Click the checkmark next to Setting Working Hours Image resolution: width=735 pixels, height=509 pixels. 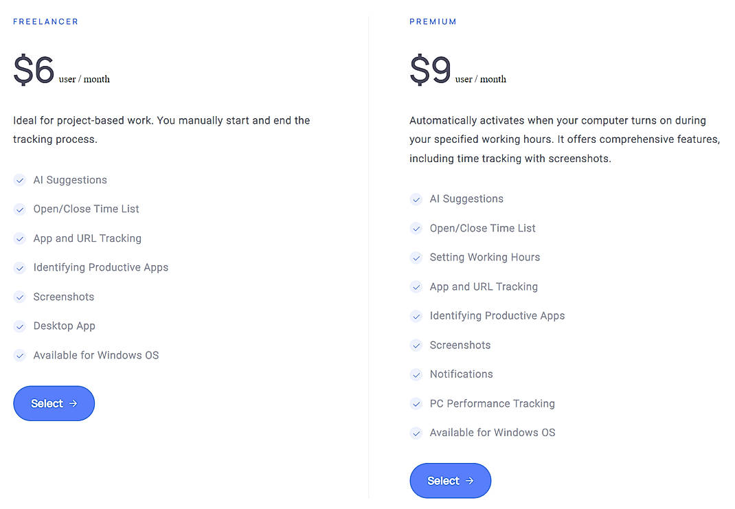point(416,257)
